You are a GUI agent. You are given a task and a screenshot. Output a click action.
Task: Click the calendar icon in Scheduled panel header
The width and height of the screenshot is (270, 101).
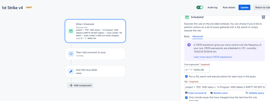[187, 17]
